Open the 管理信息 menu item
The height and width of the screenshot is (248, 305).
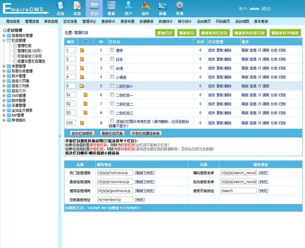pyautogui.click(x=32, y=21)
